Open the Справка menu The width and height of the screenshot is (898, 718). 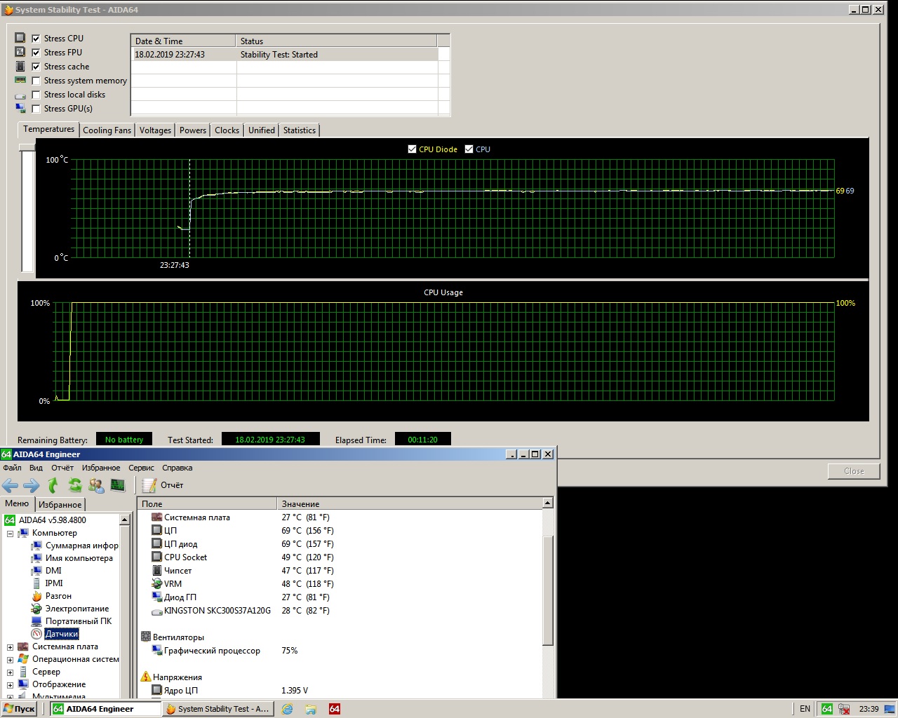click(177, 468)
